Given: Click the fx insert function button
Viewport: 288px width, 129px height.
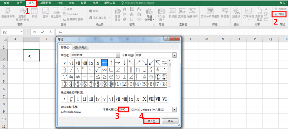Looking at the screenshot, I should tap(50, 32).
